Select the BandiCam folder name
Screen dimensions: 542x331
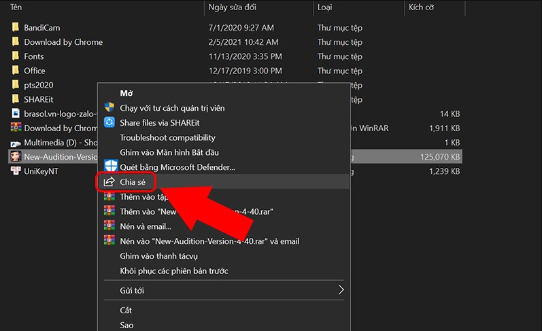(42, 28)
